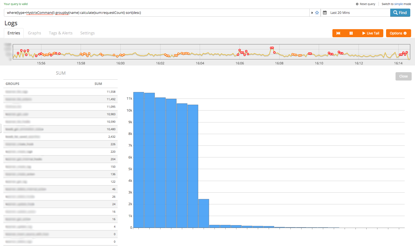Click the Find search button
415x246 pixels.
[400, 13]
